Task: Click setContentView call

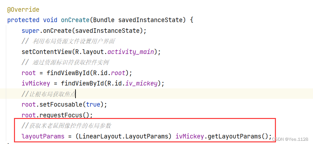Action: 91,52
